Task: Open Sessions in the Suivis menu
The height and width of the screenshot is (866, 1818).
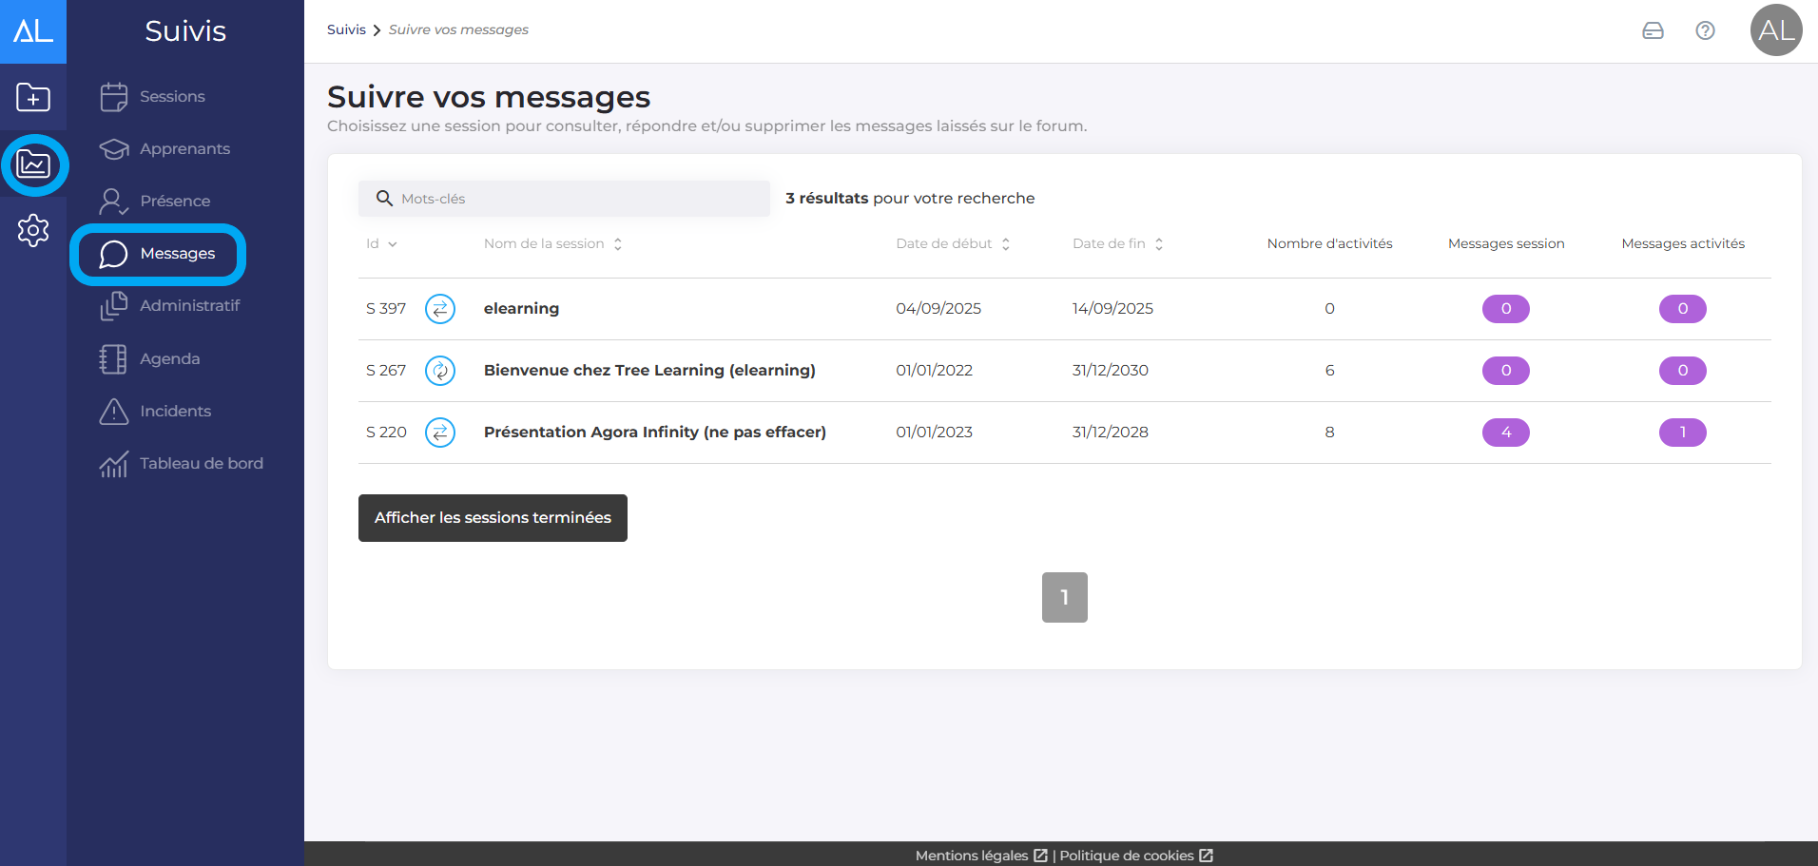Action: coord(171,97)
